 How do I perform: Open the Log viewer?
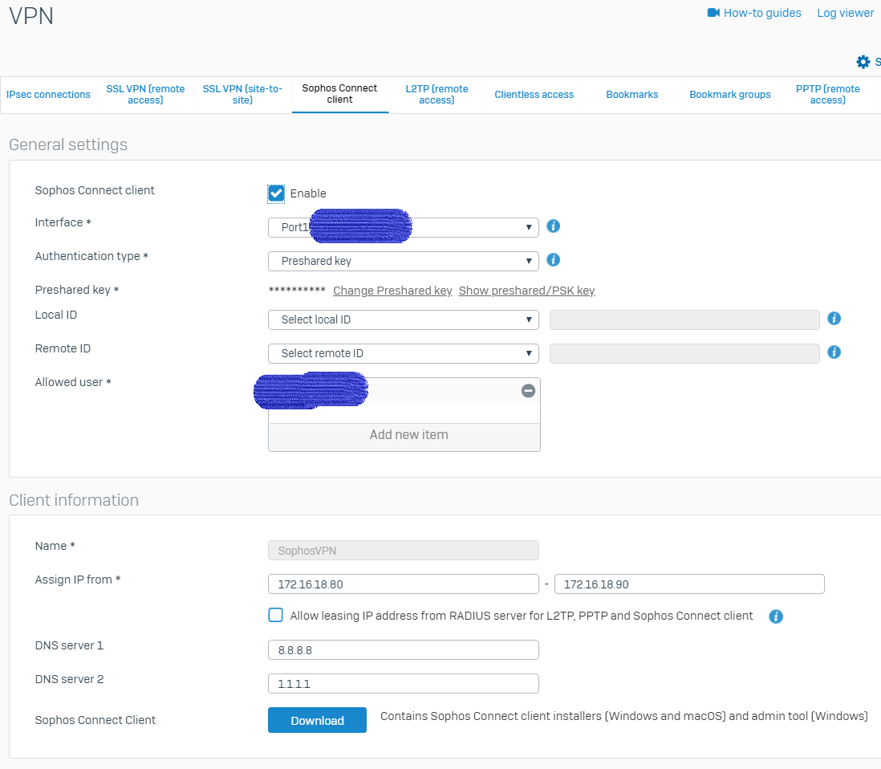845,13
